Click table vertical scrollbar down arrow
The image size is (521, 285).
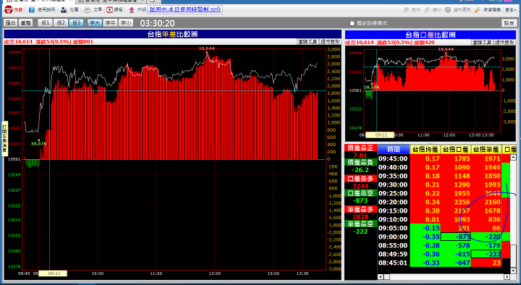click(x=514, y=271)
